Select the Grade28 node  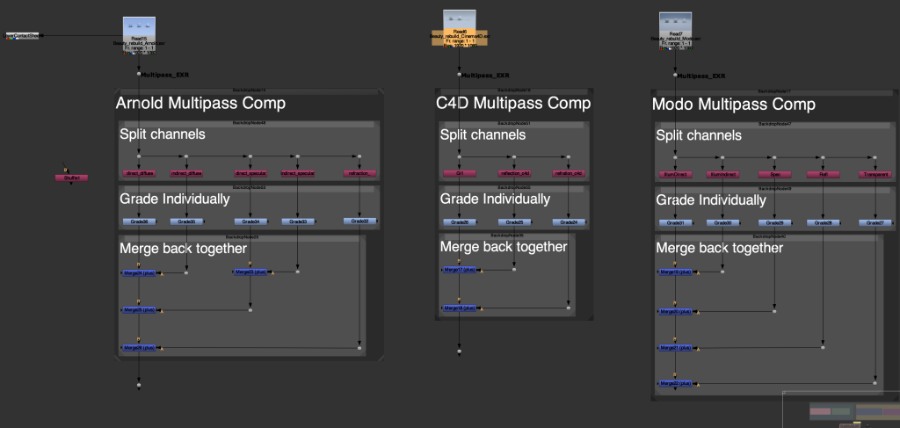pos(823,222)
